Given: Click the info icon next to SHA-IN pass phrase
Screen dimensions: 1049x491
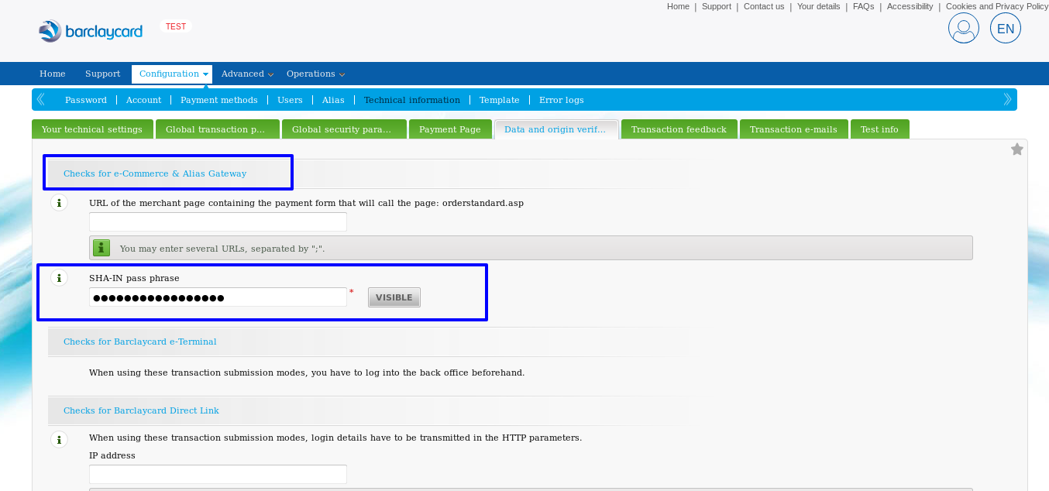Looking at the screenshot, I should pos(59,277).
